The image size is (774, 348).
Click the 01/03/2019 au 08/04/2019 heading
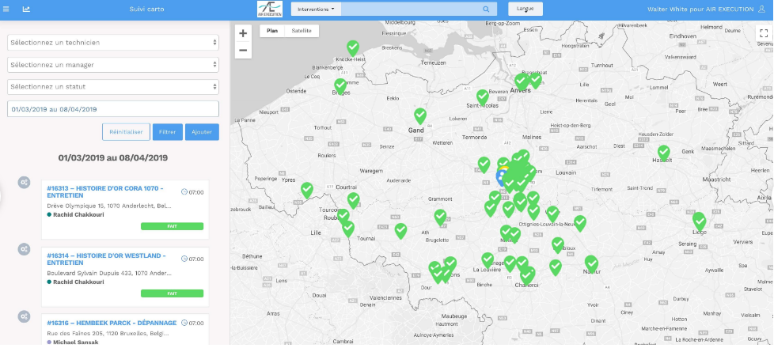coord(112,158)
